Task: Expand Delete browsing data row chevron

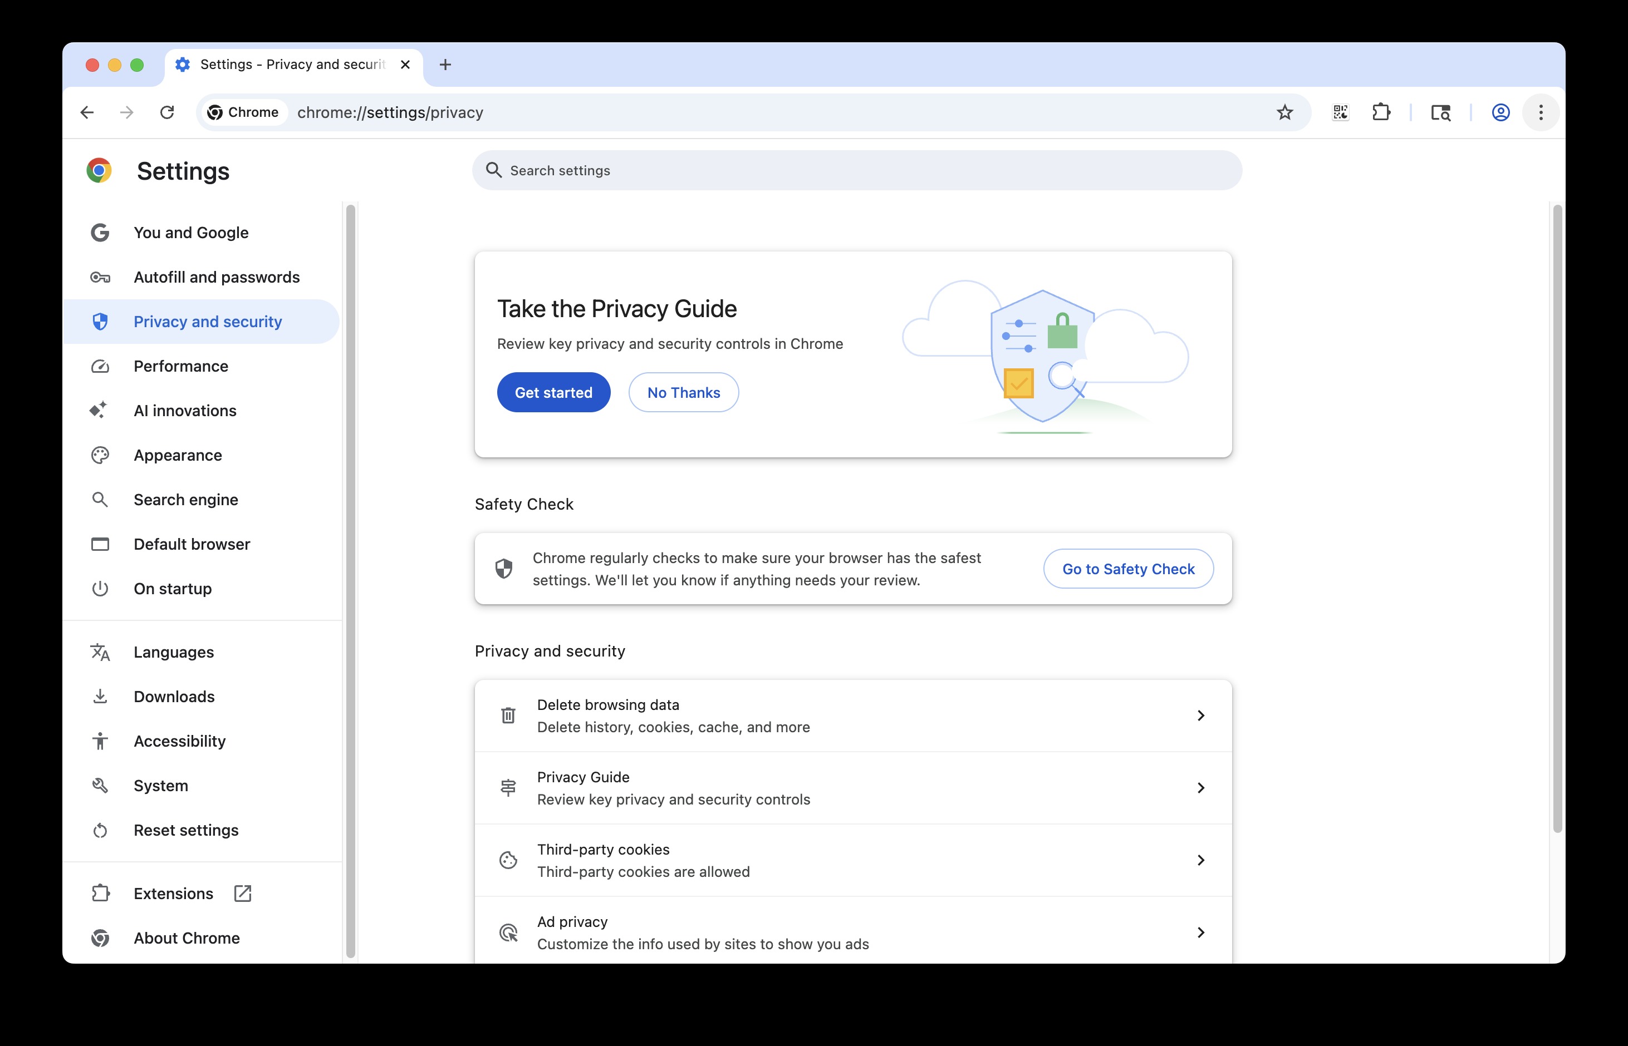Action: tap(1200, 715)
